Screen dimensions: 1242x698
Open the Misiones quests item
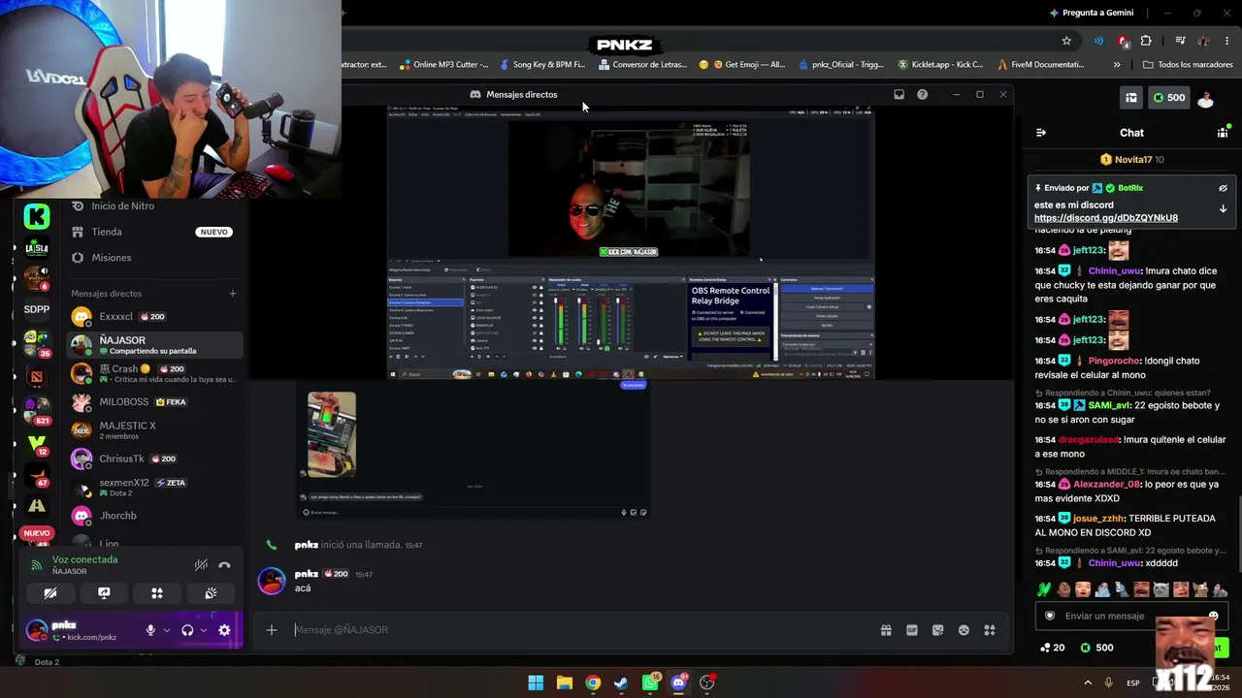[153, 258]
